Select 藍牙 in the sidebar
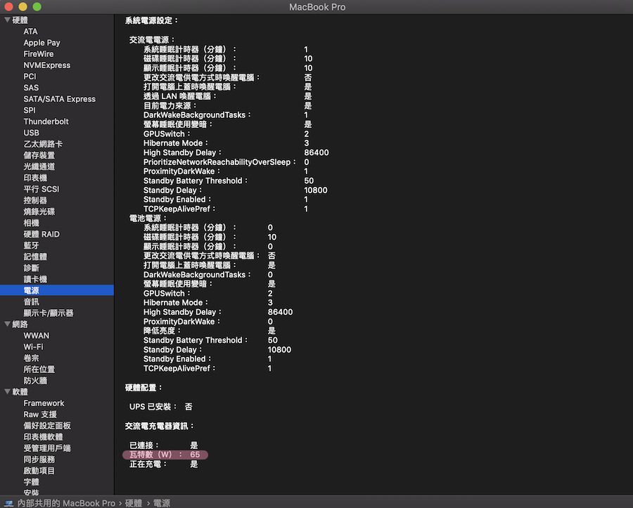This screenshot has height=508, width=633. 32,246
